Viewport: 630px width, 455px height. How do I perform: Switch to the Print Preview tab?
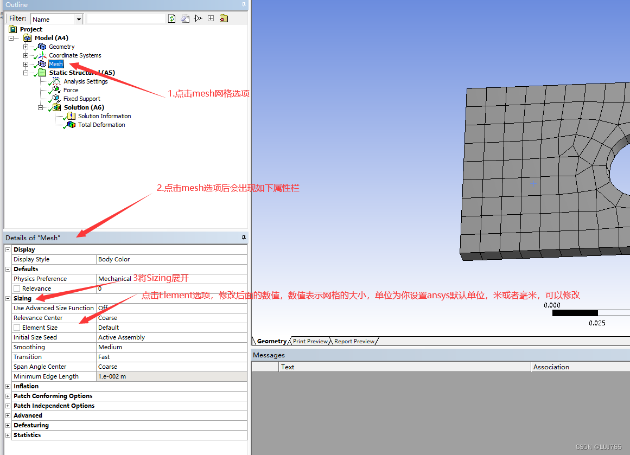(310, 341)
